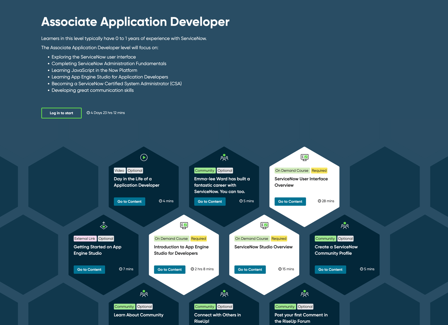This screenshot has height=325, width=448.
Task: Click bullet Completing ServiceNow Administration Fundamentals
Action: coord(109,64)
